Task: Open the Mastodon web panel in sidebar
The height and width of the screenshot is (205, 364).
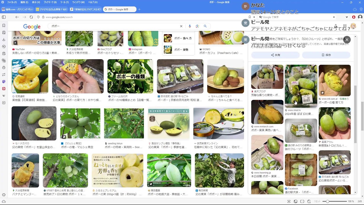Action: (x=4, y=81)
